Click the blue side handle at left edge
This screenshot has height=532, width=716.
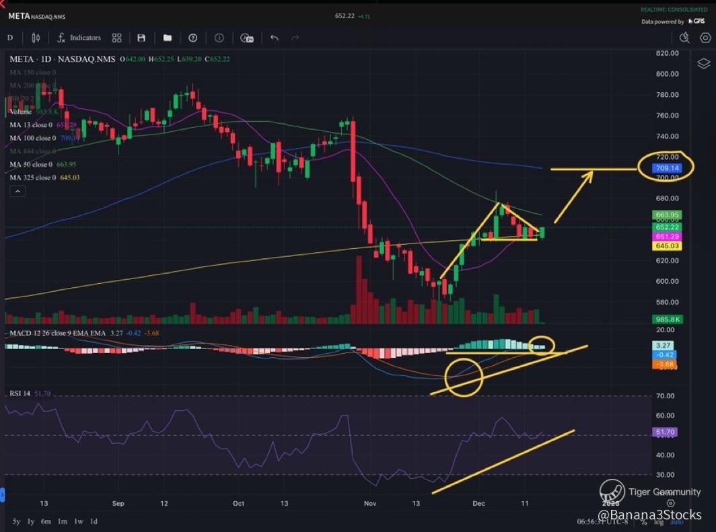coord(2,494)
